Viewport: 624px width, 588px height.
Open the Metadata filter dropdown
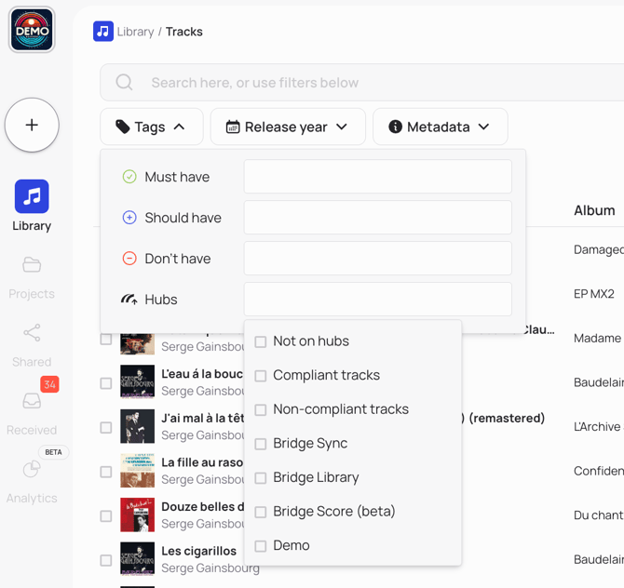[441, 127]
